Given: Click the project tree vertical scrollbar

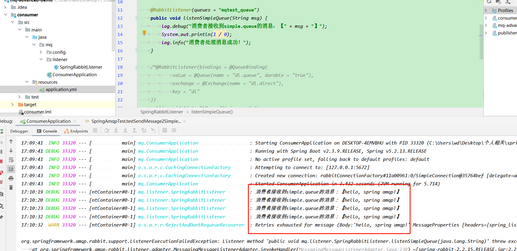Looking at the screenshot, I should [x=114, y=26].
